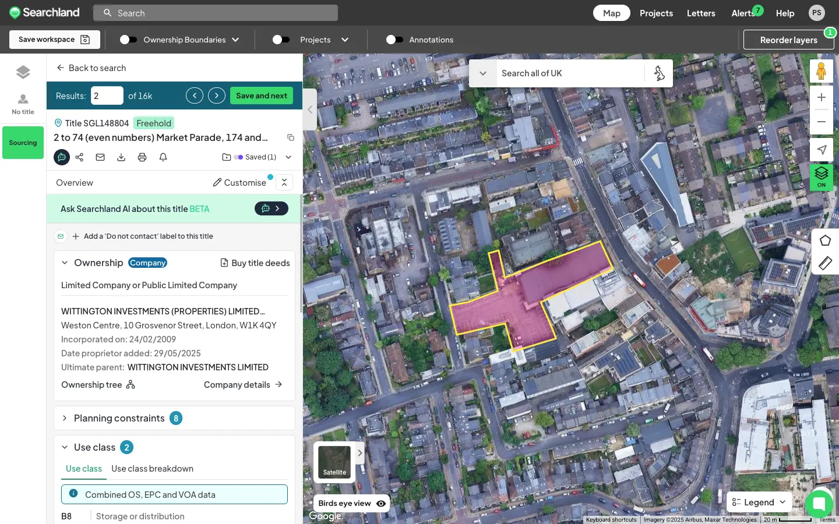Send title by the envelope icon
839x524 pixels.
coord(100,157)
